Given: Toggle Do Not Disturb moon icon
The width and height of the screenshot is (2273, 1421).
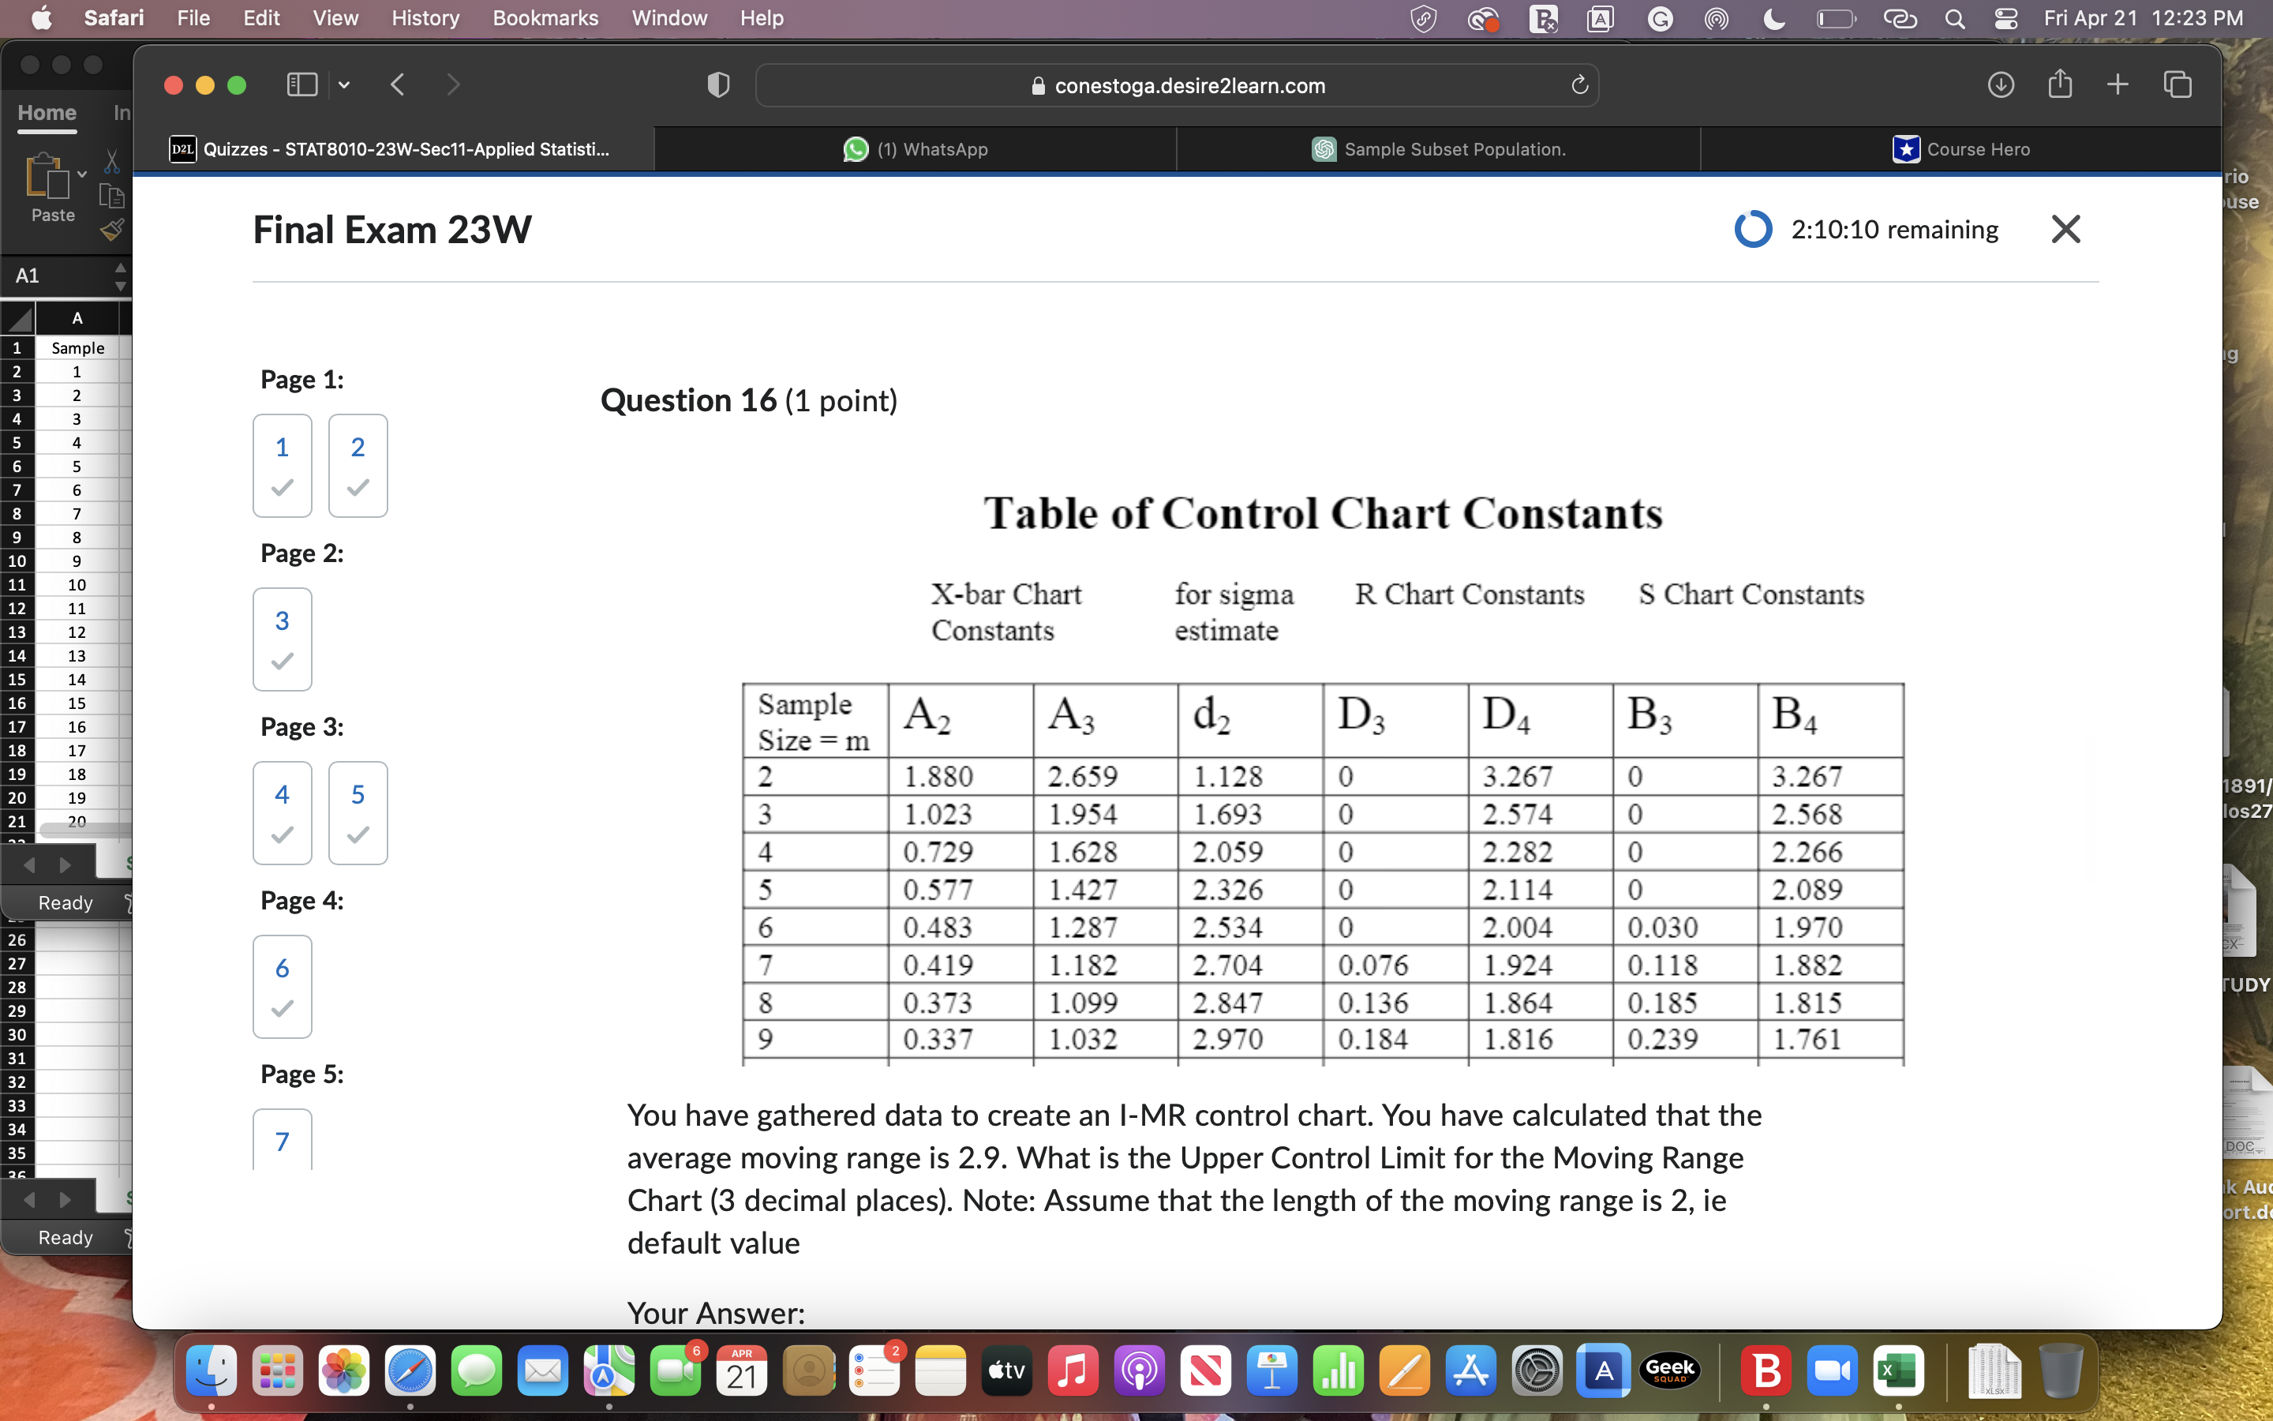Looking at the screenshot, I should 1774,19.
